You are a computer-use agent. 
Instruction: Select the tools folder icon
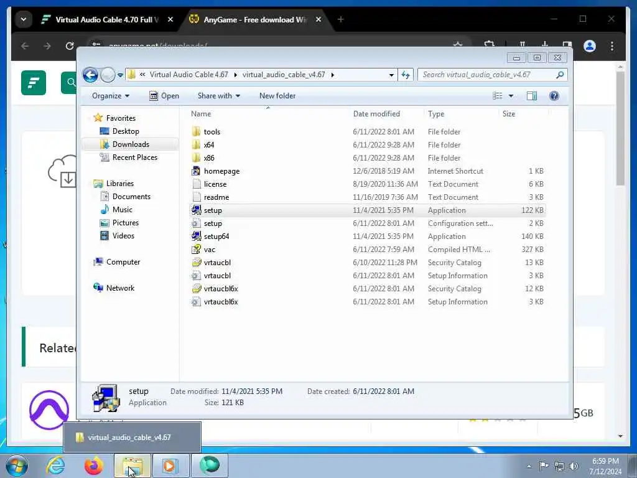[196, 131]
